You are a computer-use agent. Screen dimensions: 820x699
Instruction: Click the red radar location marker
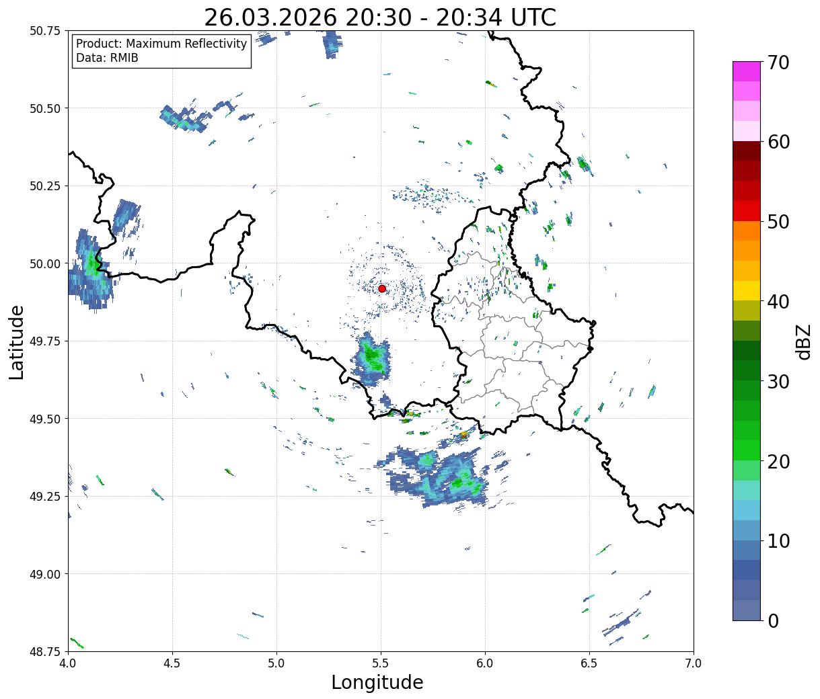click(382, 288)
